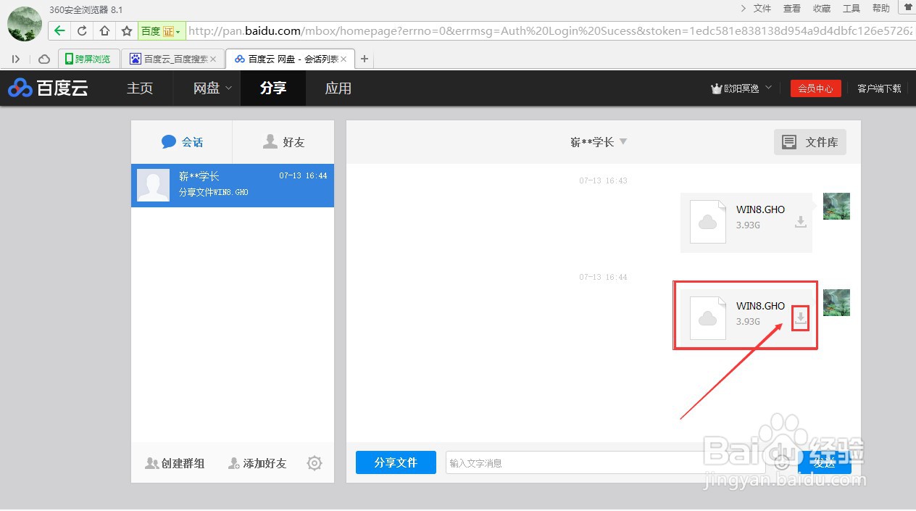Bookmark this page with the star icon
This screenshot has height=511, width=916.
point(127,31)
